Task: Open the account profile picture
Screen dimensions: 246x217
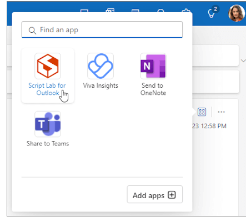Action: click(x=237, y=13)
